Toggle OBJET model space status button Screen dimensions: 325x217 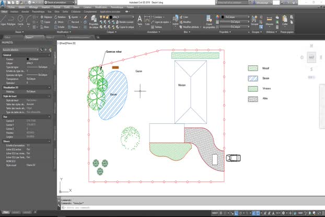point(215,213)
